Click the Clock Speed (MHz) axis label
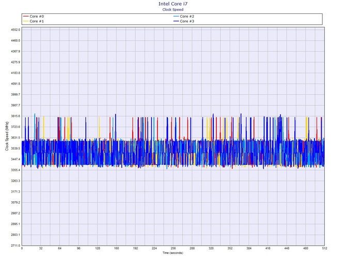 [7, 136]
